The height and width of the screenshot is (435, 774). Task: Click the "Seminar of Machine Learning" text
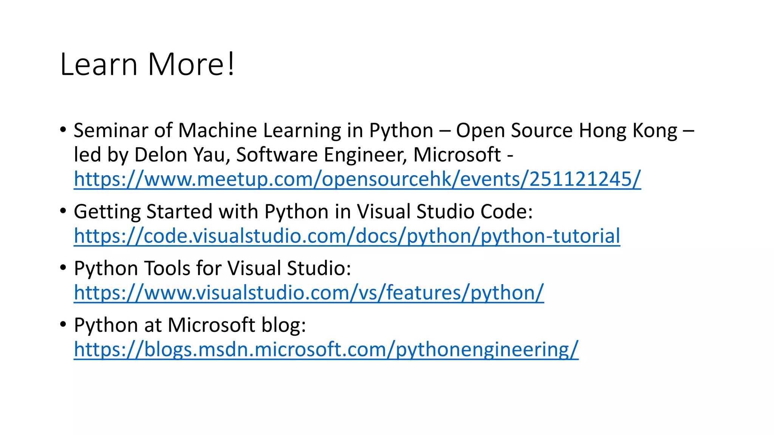[x=166, y=131]
